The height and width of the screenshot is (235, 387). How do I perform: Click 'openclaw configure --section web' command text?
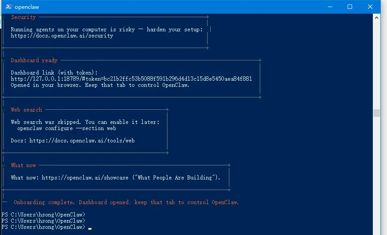(x=67, y=128)
